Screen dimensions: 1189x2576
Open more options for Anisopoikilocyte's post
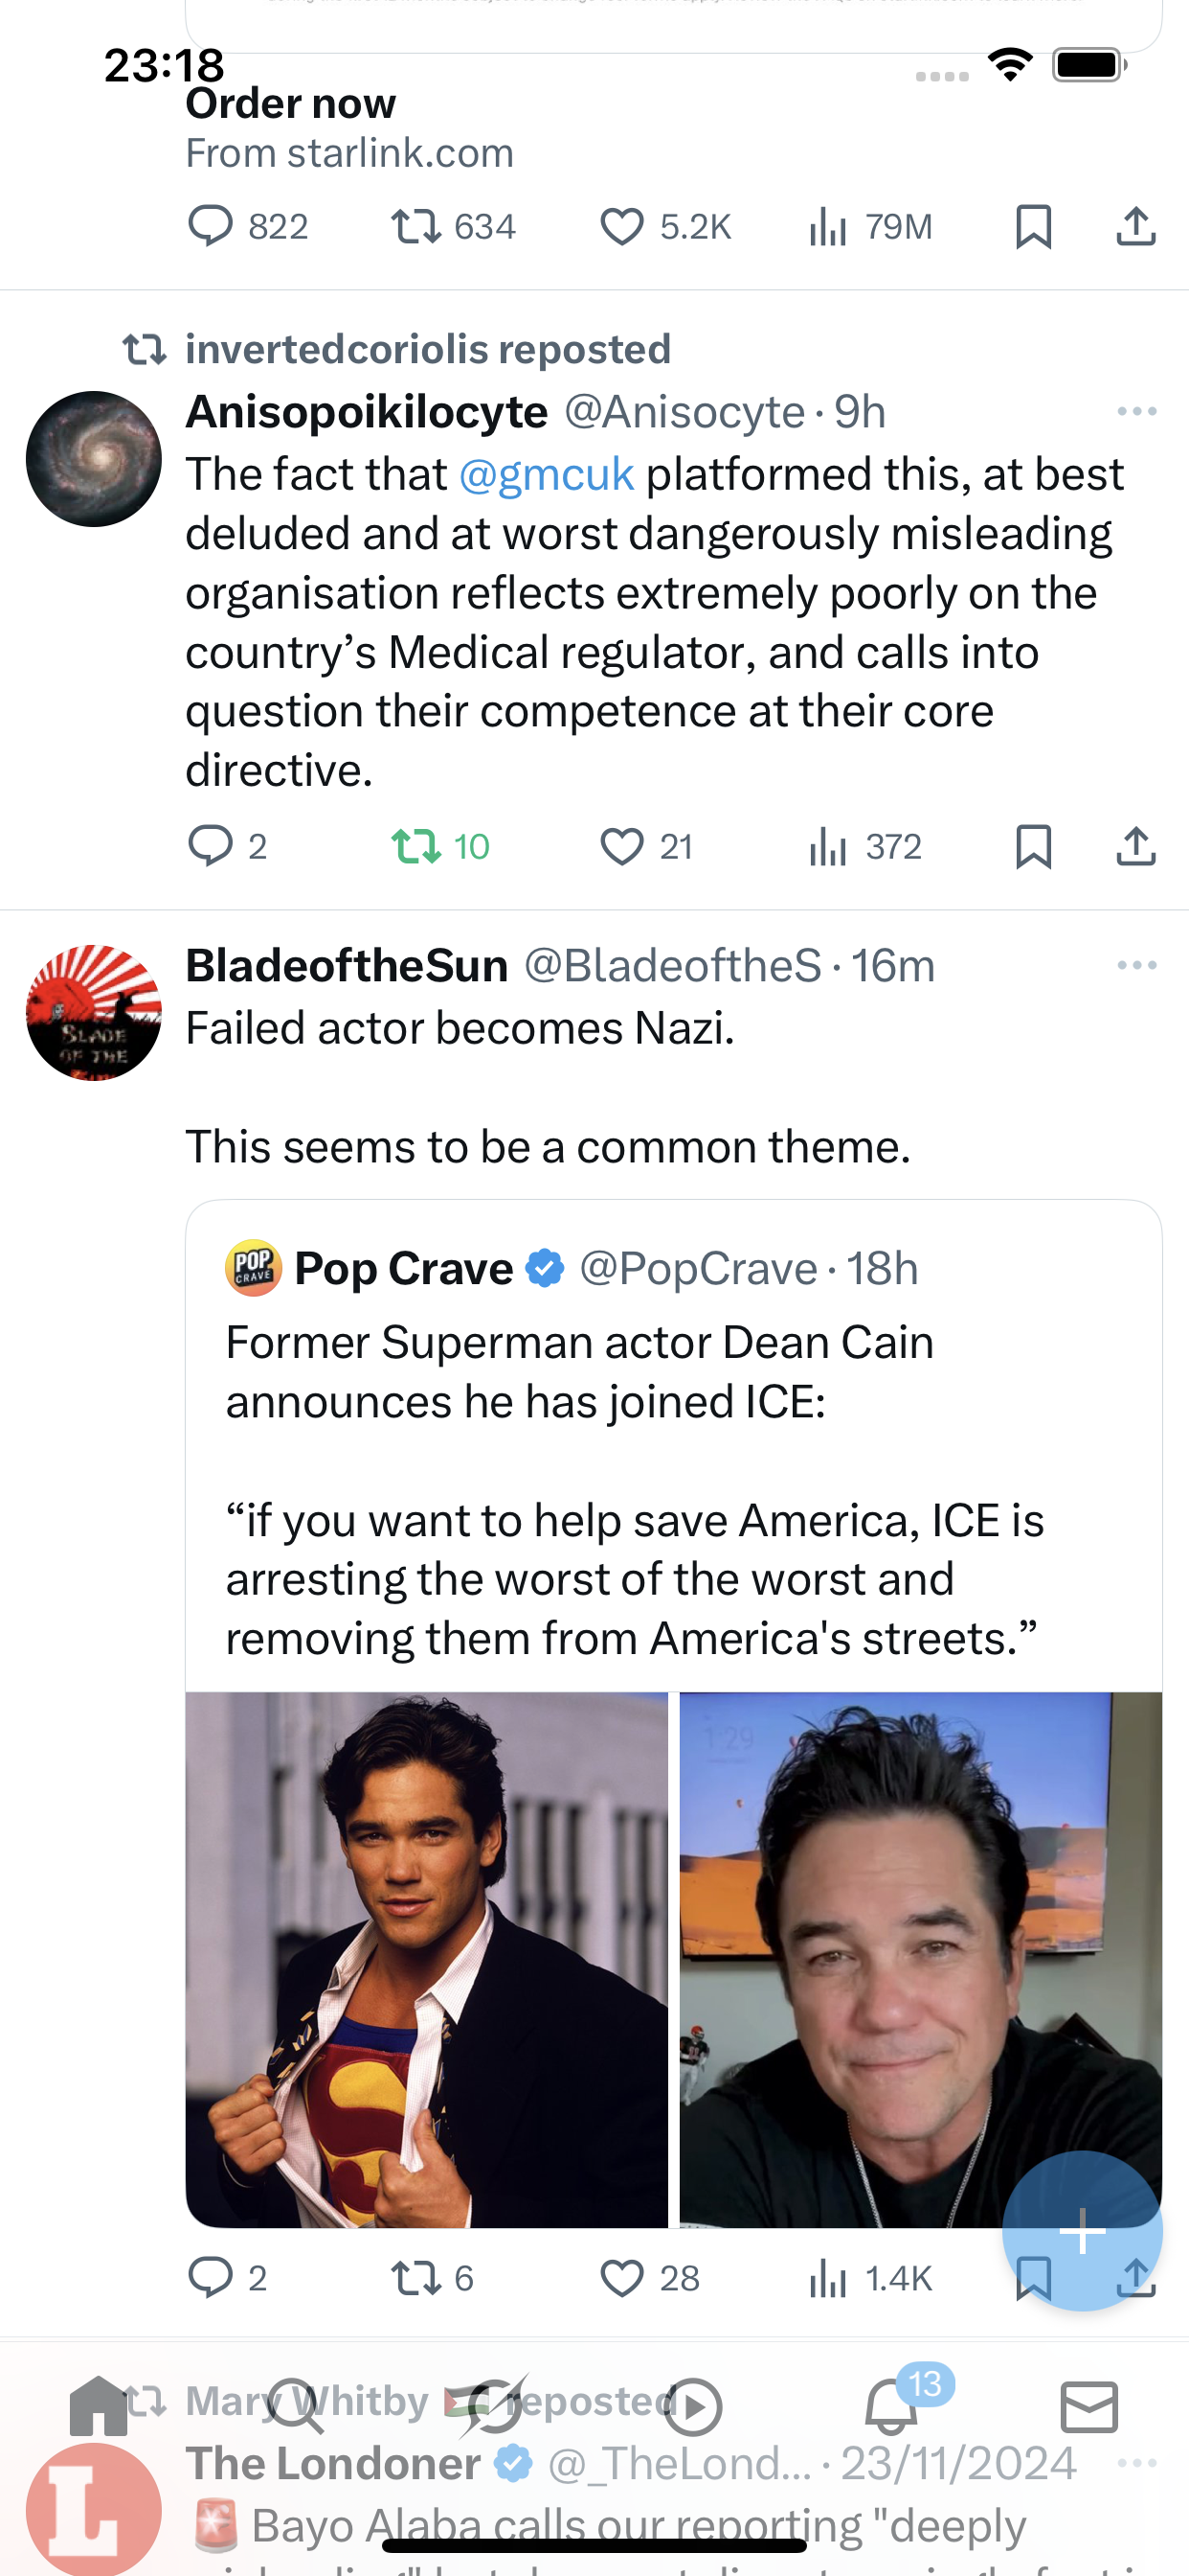pos(1136,411)
